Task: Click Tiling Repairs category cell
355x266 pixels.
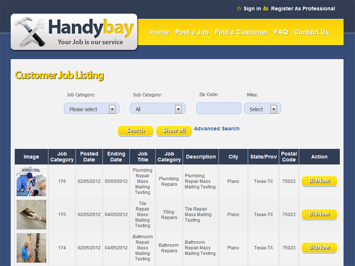Action: pyautogui.click(x=169, y=214)
